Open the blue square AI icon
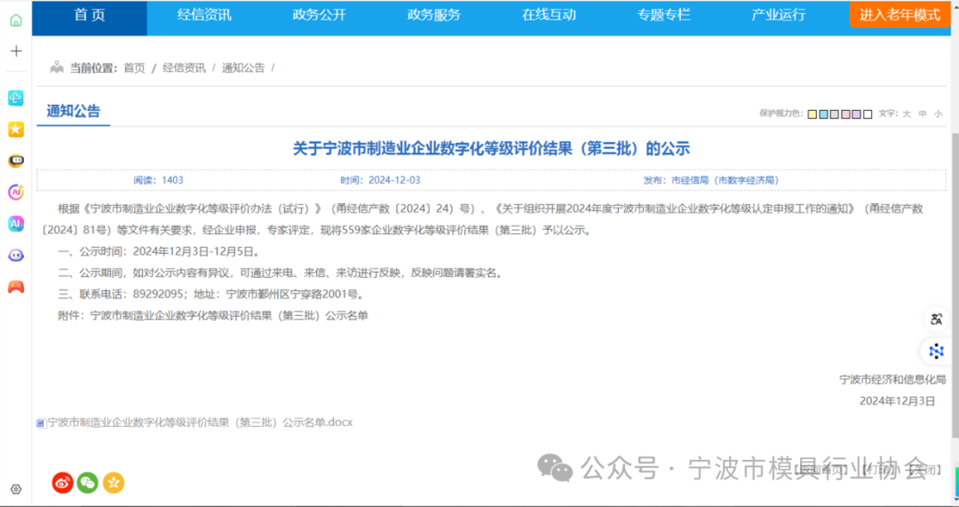This screenshot has height=507, width=959. point(16,224)
